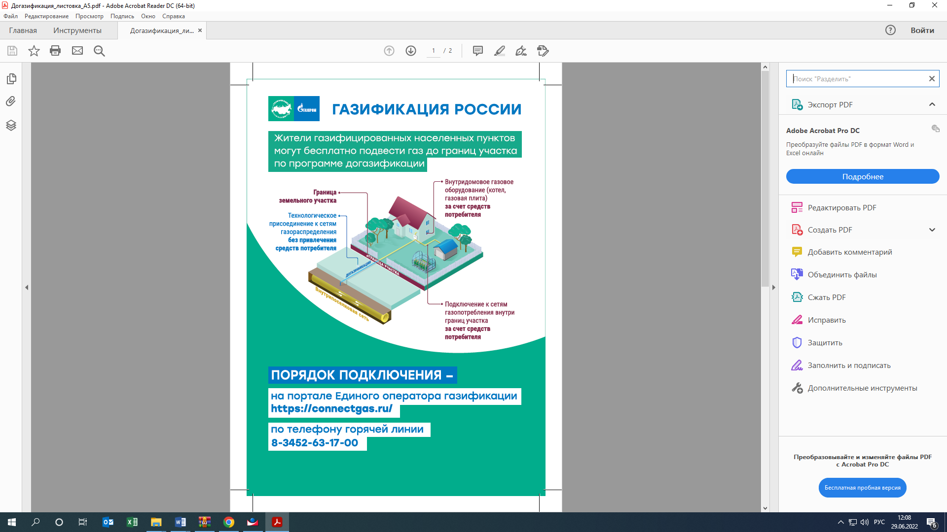Open the find text magnifier tool
Image resolution: width=947 pixels, height=532 pixels.
pyautogui.click(x=99, y=51)
